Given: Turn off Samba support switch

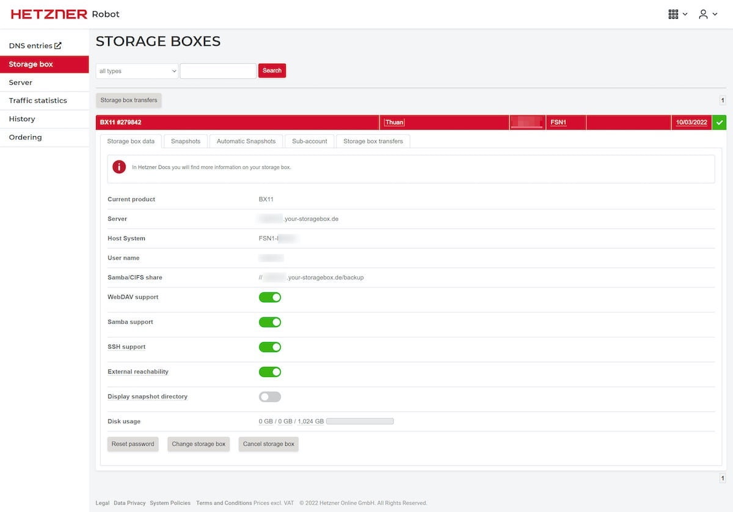Looking at the screenshot, I should [270, 322].
